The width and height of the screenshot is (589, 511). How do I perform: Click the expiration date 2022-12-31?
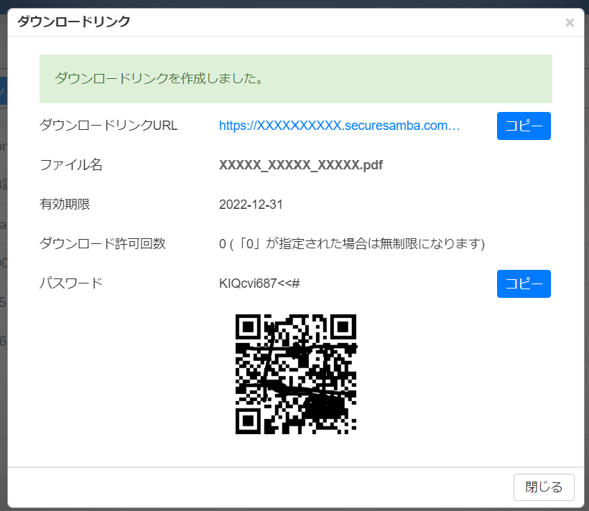coord(251,205)
